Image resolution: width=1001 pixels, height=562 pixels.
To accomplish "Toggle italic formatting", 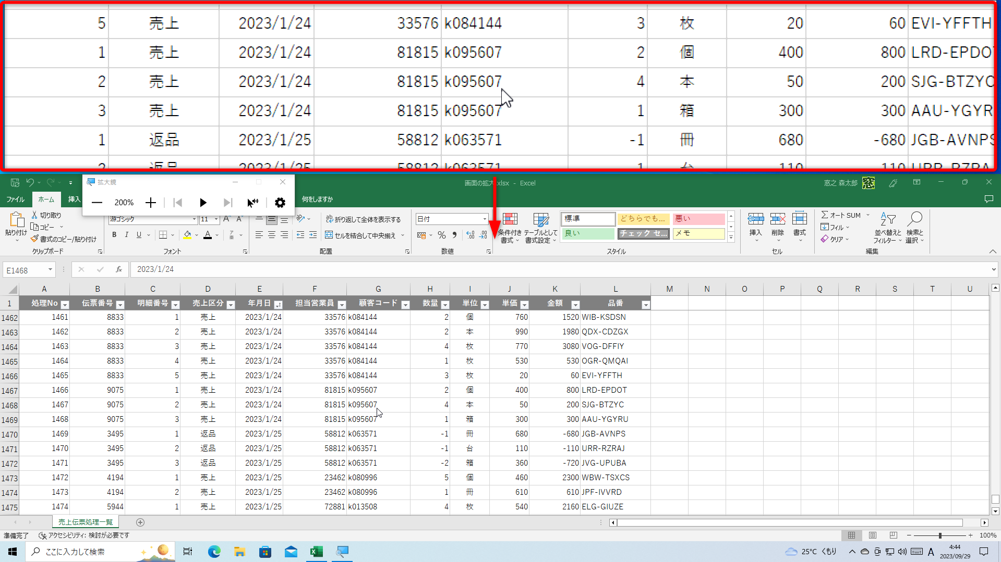I will point(126,235).
